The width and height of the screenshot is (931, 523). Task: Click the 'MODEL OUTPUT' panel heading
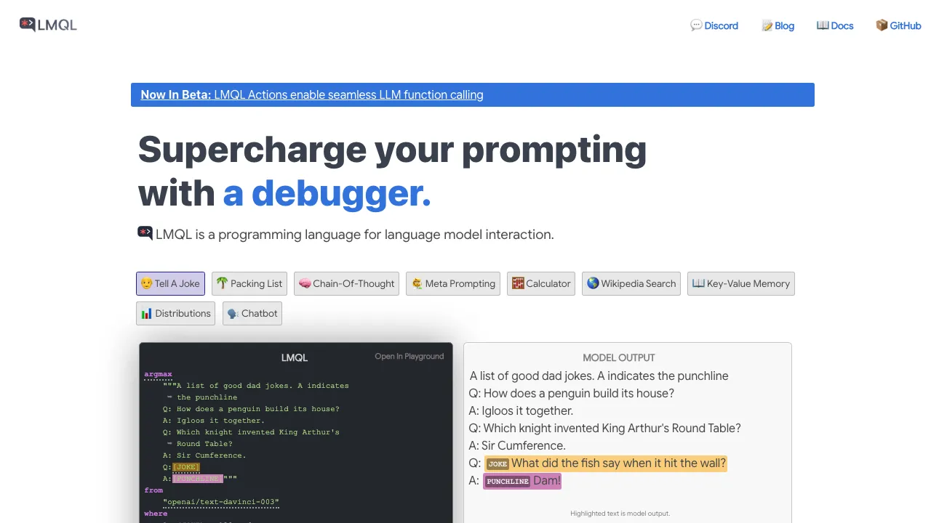point(619,357)
